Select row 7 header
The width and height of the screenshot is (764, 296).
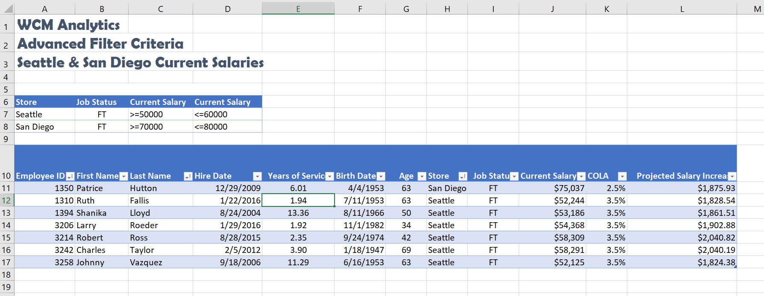pyautogui.click(x=7, y=114)
